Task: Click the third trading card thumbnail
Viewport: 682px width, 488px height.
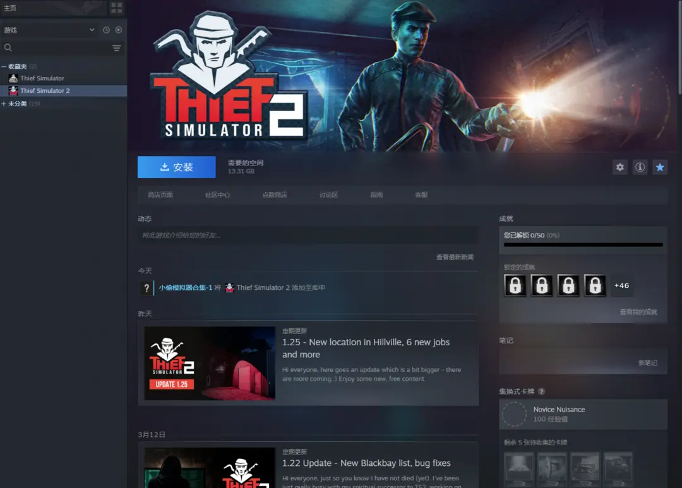Action: (x=585, y=469)
